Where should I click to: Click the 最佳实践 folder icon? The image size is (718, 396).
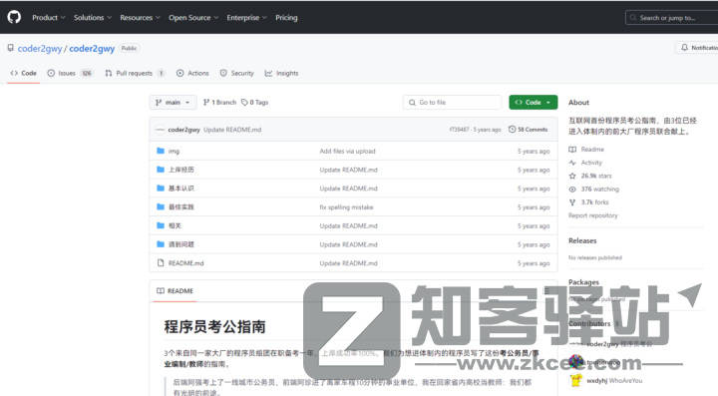pos(161,206)
